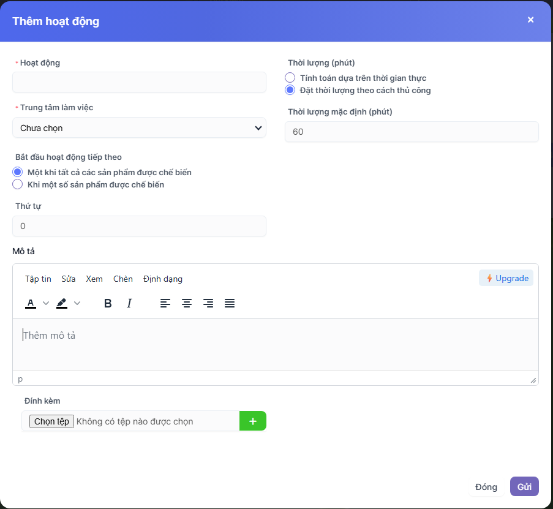Expand the highlight color dropdown arrow

[77, 303]
